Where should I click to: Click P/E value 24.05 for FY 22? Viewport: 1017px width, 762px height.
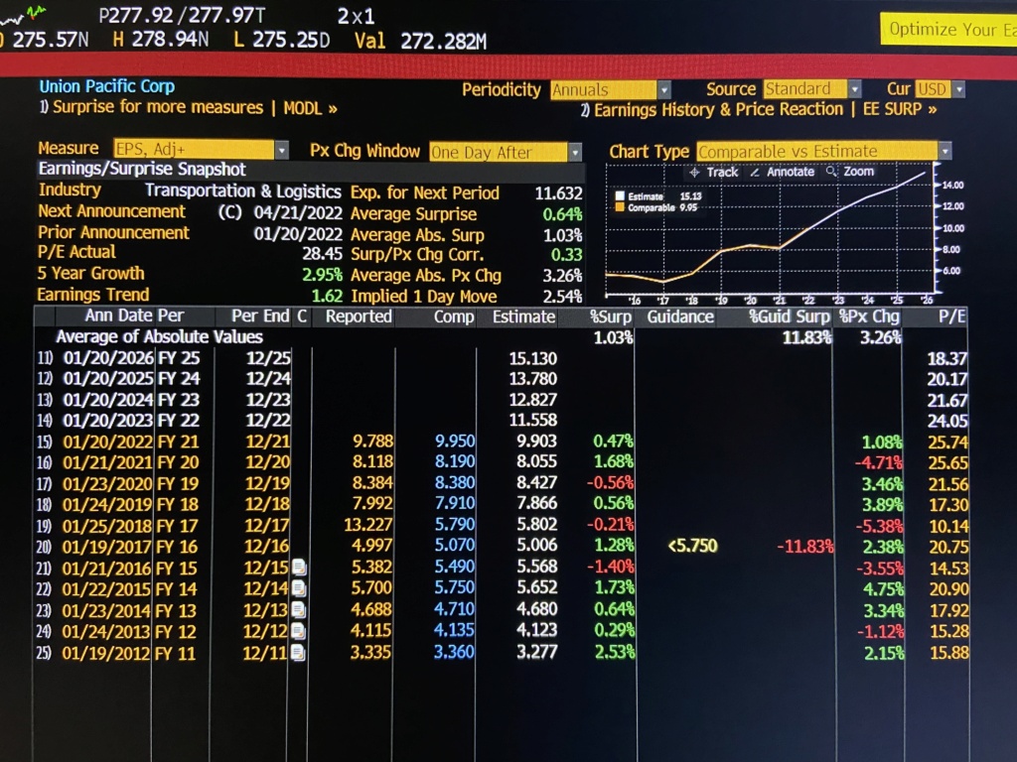click(947, 421)
